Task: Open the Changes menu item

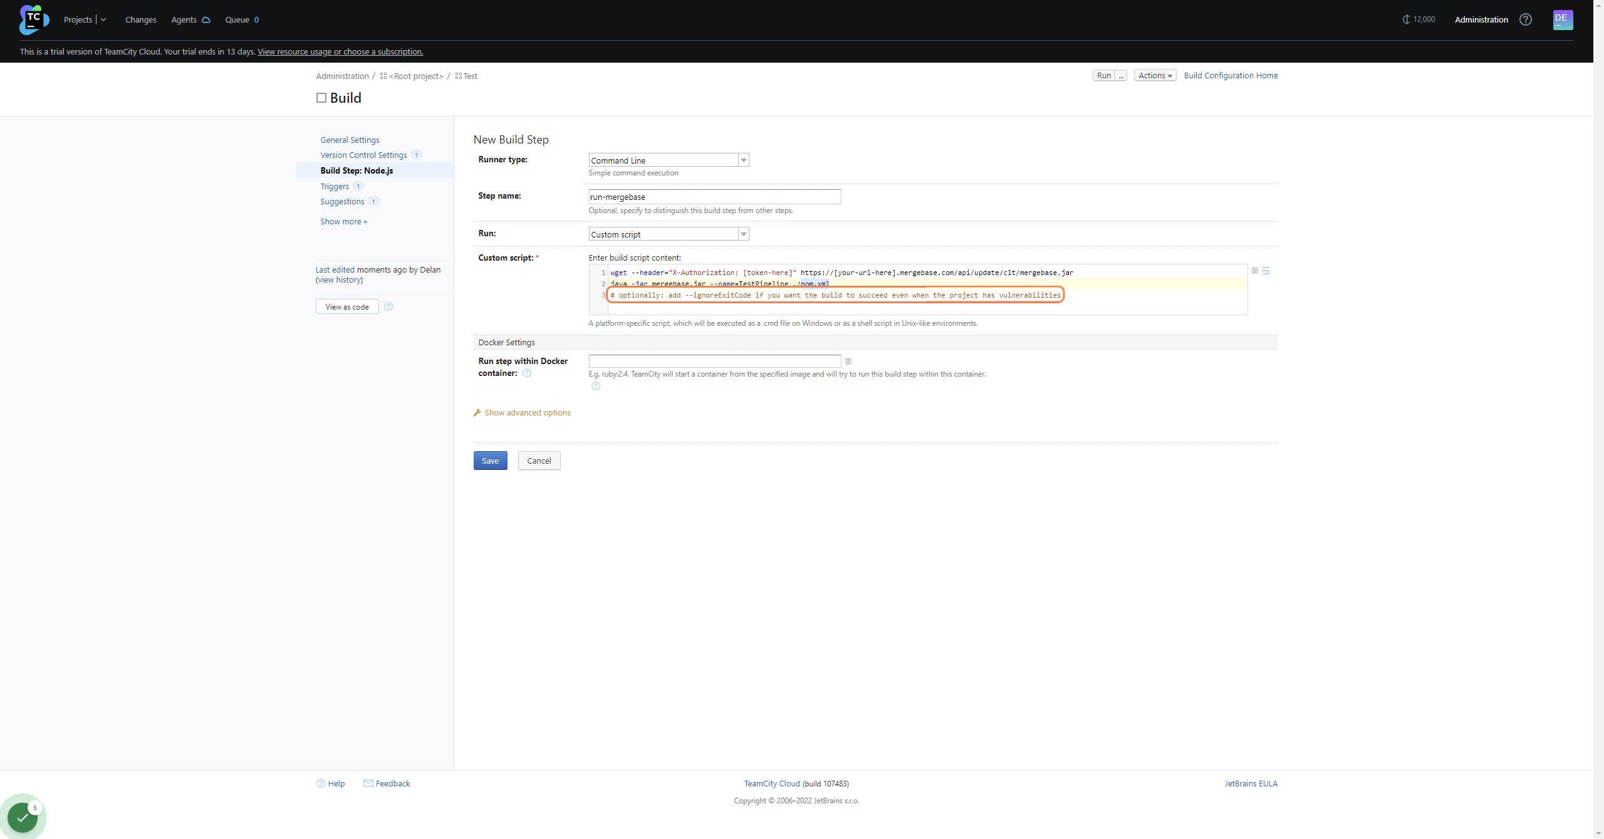Action: [141, 19]
